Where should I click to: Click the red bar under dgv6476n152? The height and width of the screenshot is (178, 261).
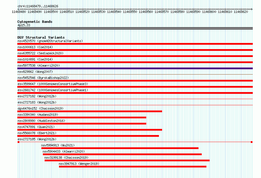[90, 111]
